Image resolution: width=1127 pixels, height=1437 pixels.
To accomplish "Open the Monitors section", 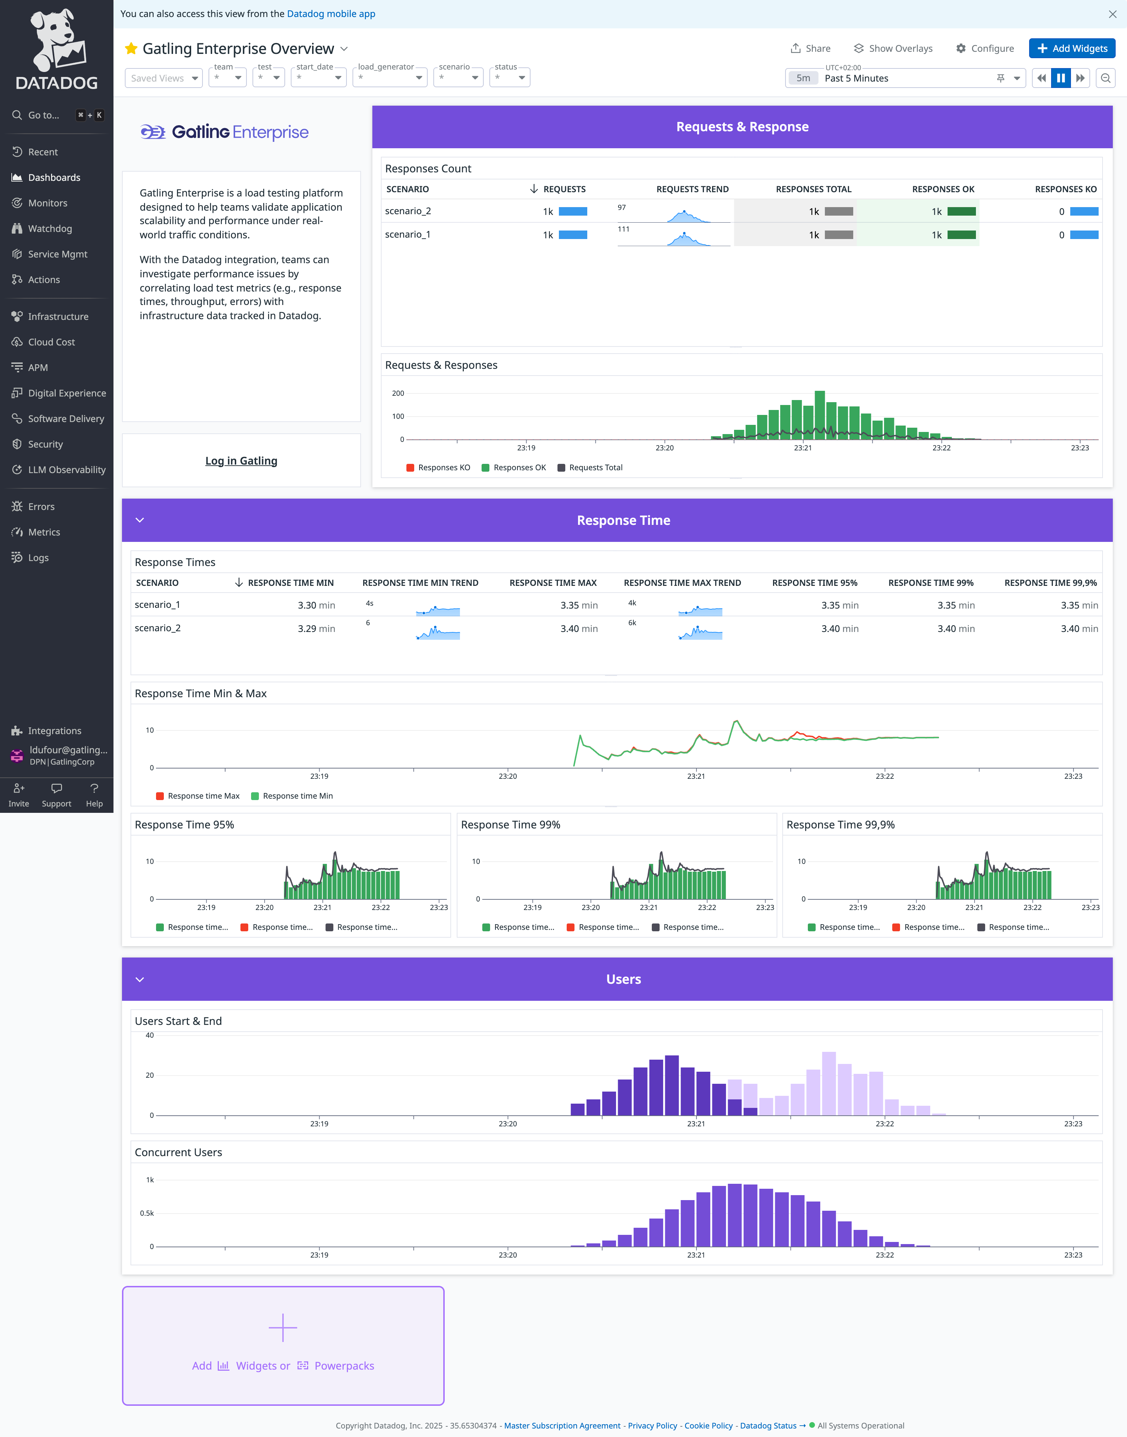I will [48, 203].
